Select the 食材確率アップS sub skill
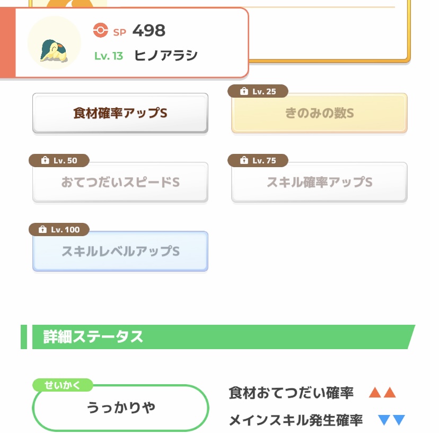The width and height of the screenshot is (439, 433). click(120, 113)
